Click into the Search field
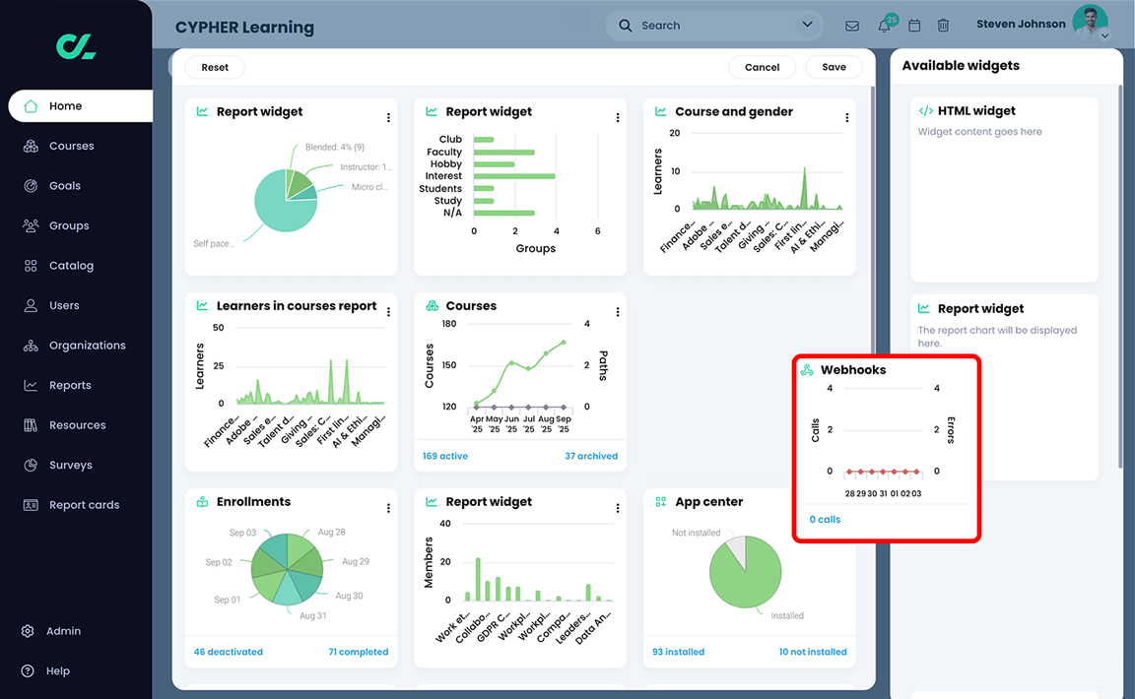Screen dimensions: 1135x699 (x=713, y=26)
